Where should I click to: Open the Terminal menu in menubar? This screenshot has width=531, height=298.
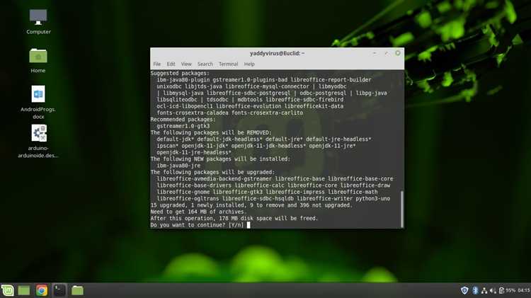(x=228, y=64)
